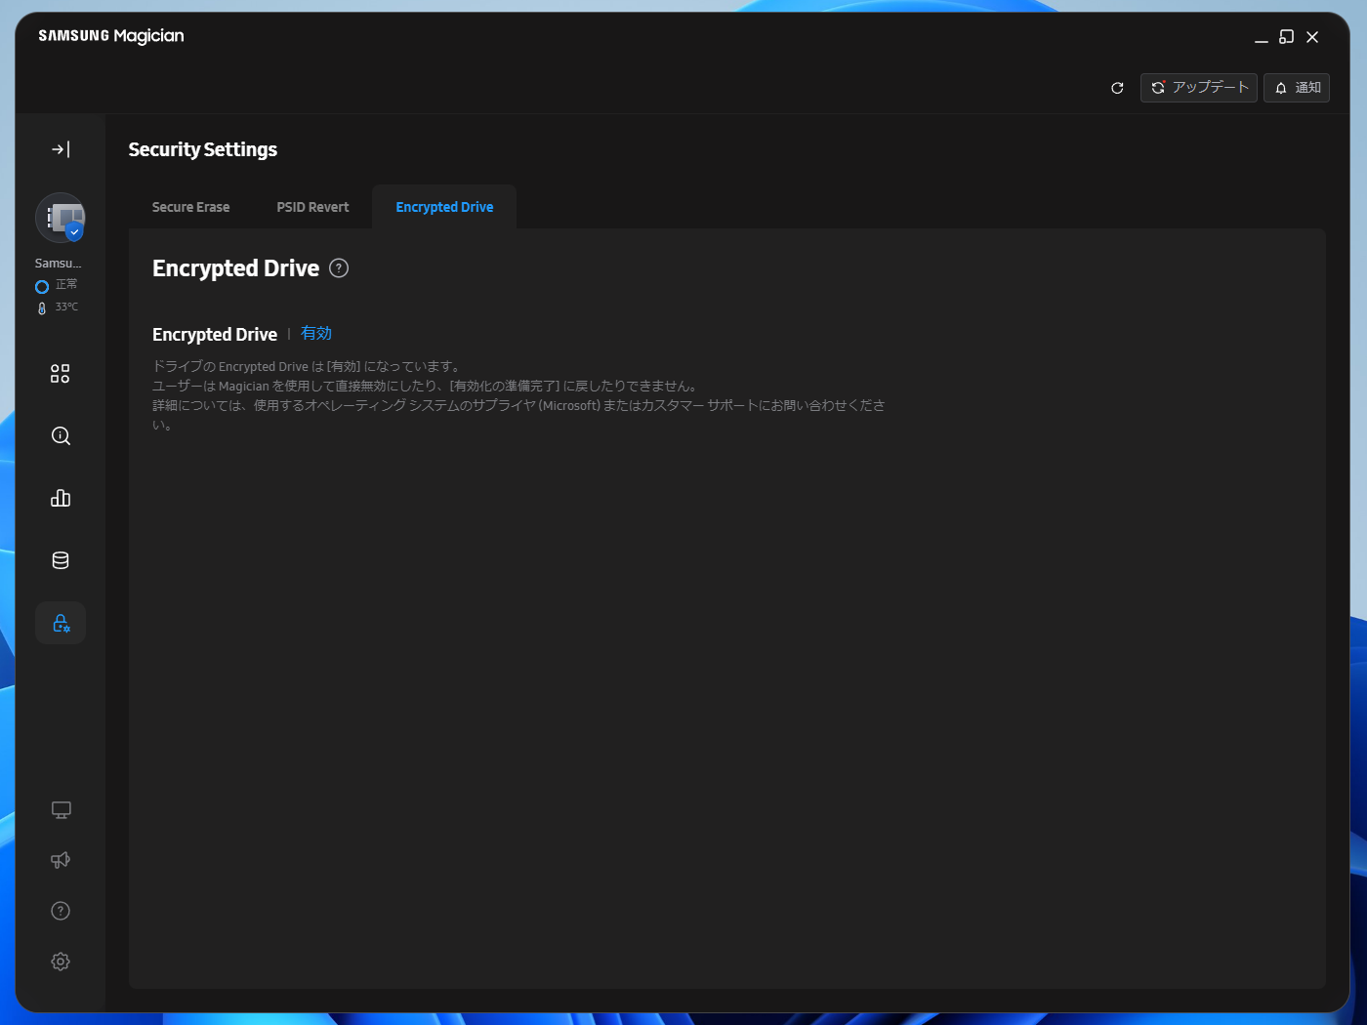Close the Samsung Magician window
The height and width of the screenshot is (1025, 1367).
[1312, 37]
